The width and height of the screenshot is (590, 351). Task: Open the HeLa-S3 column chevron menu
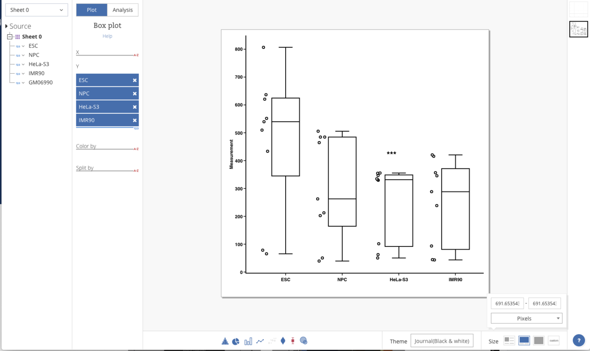(x=23, y=64)
